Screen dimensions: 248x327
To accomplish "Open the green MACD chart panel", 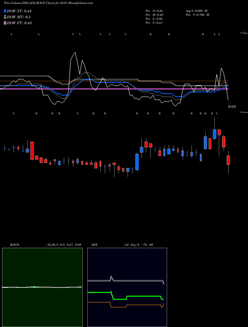I will (42, 287).
